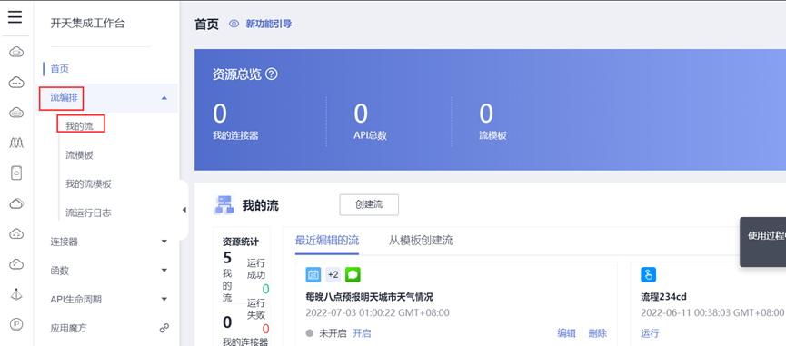
Task: Open 应用魔方 in the sidebar
Action: click(x=69, y=329)
